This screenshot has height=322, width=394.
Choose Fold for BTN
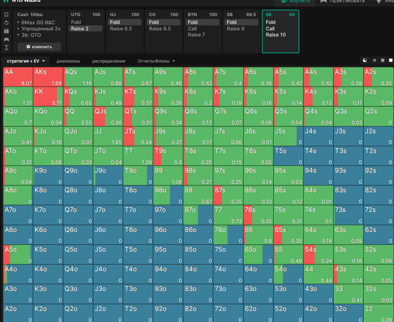[x=202, y=23]
